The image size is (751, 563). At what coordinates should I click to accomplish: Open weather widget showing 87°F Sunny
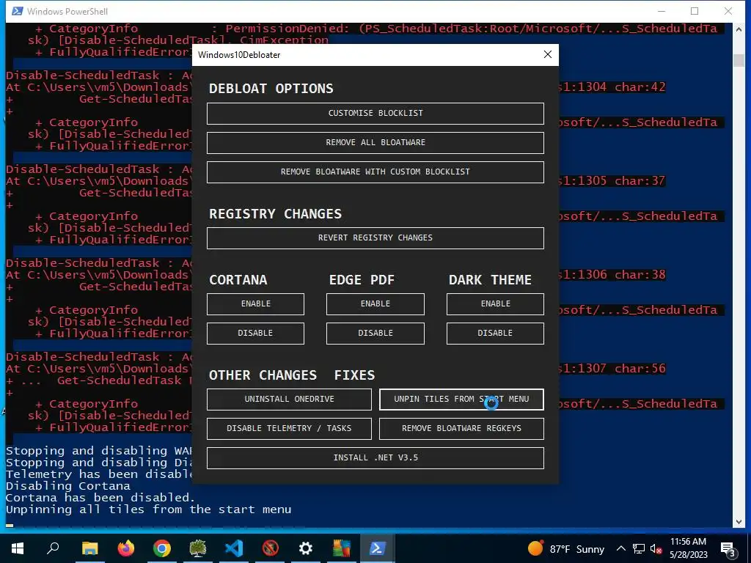(565, 548)
